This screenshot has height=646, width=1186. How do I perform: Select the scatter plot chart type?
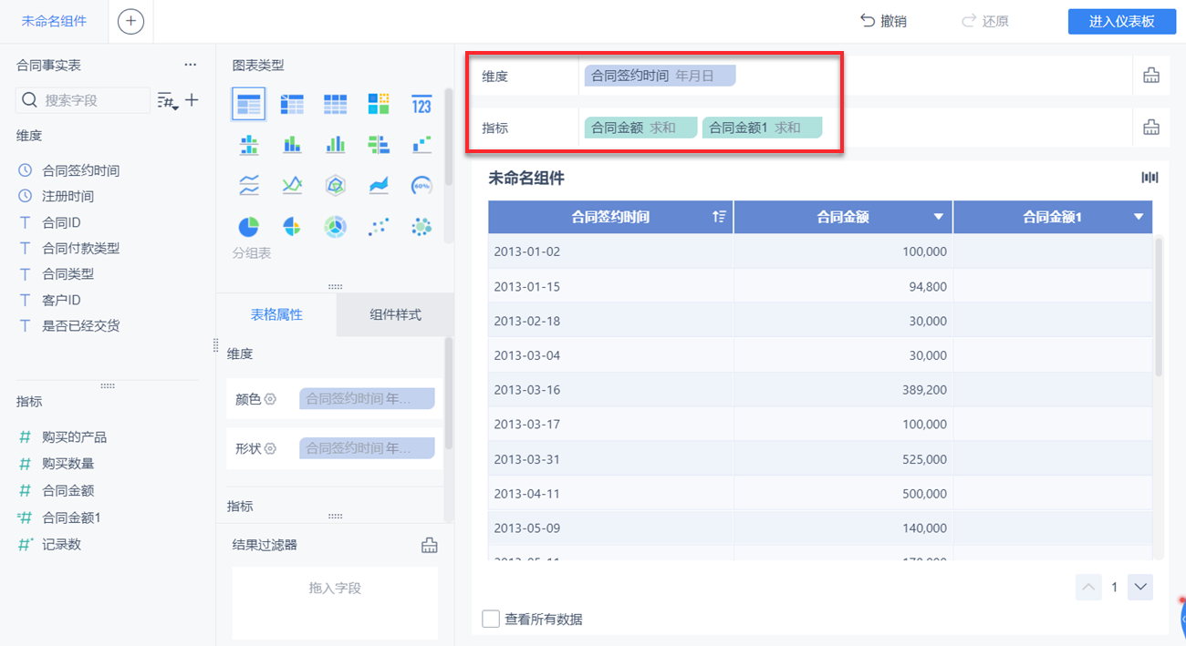[379, 226]
